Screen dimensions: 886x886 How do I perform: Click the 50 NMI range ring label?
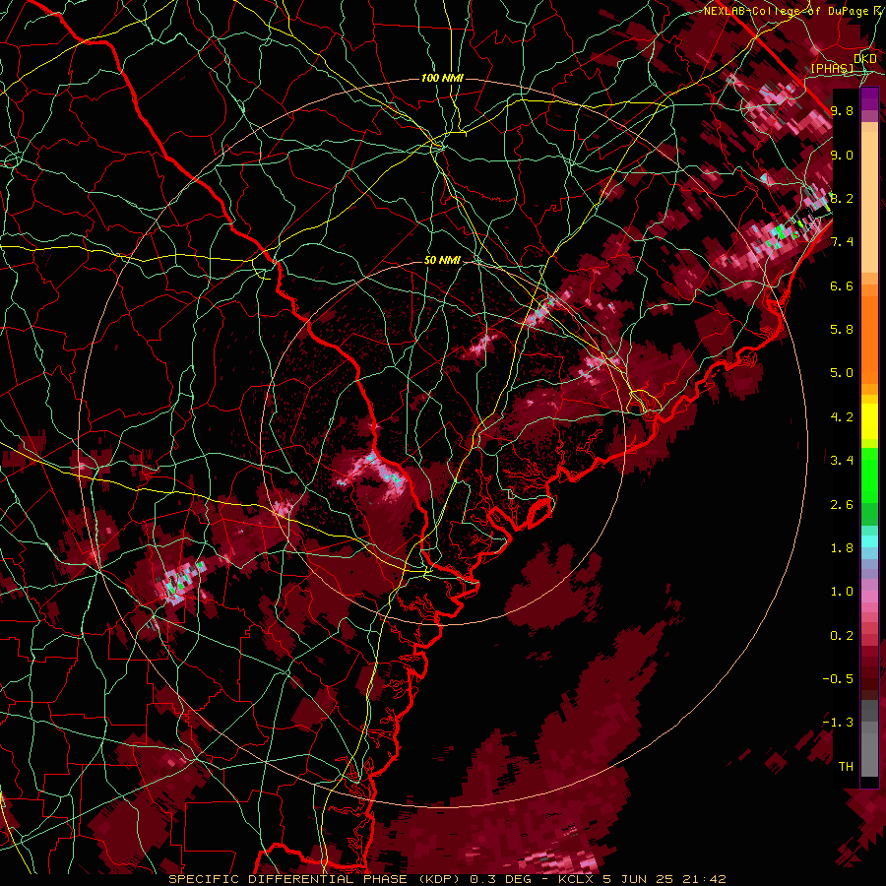tap(442, 261)
